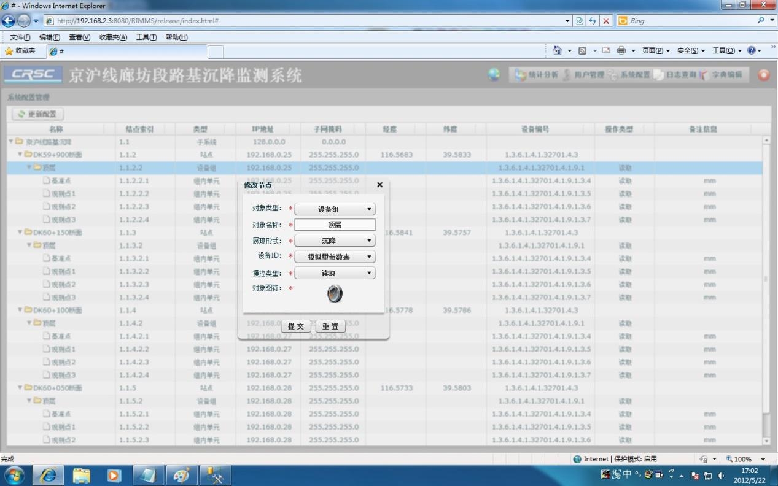
Task: Click the globe icon in the header
Action: point(494,75)
